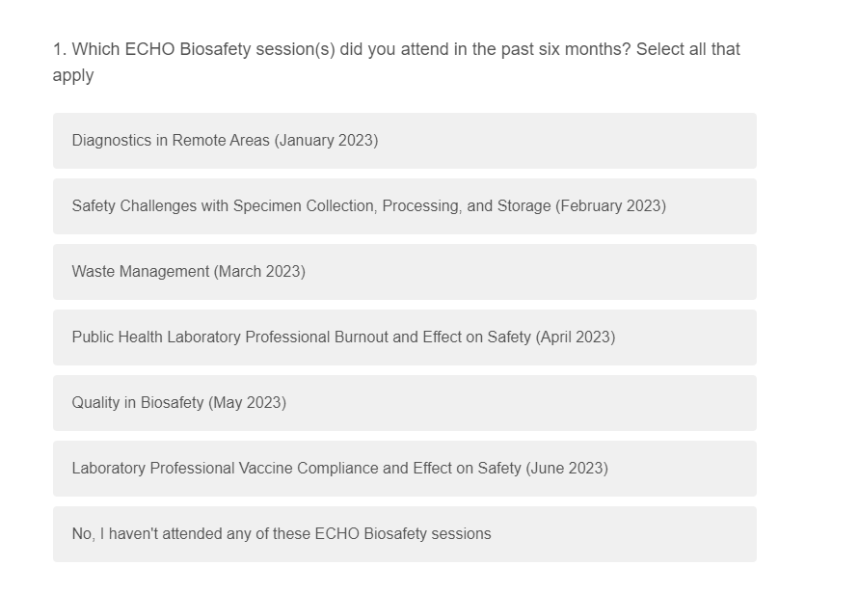
Task: Select the Quality in Biosafety session
Action: (178, 403)
